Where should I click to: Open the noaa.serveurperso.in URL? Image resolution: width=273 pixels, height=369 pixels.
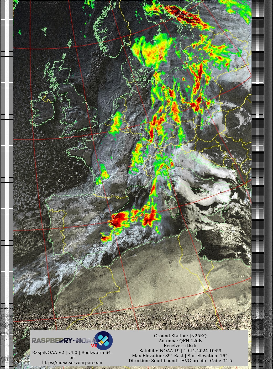[x=72, y=362]
